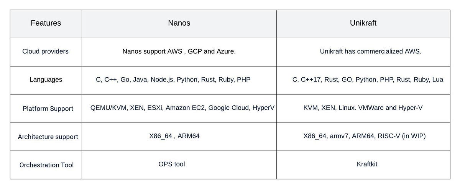Screen dimensions: 460x189
Task: Click the Features column header cell
Action: coord(46,23)
